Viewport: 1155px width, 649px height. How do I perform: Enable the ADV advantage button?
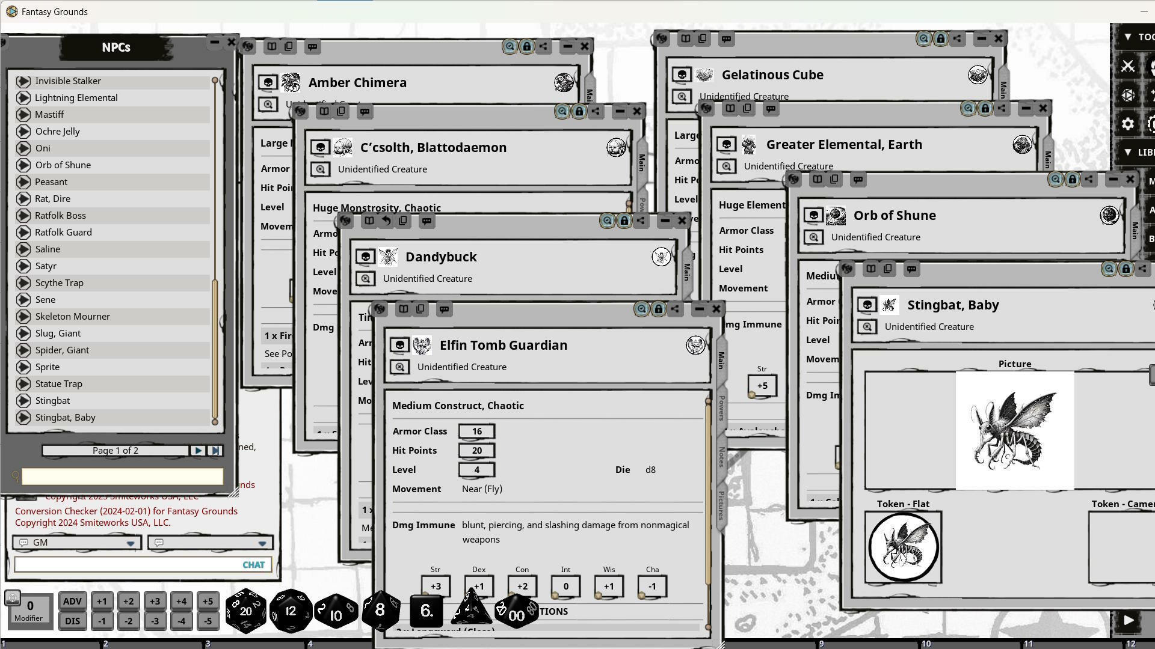tap(72, 600)
